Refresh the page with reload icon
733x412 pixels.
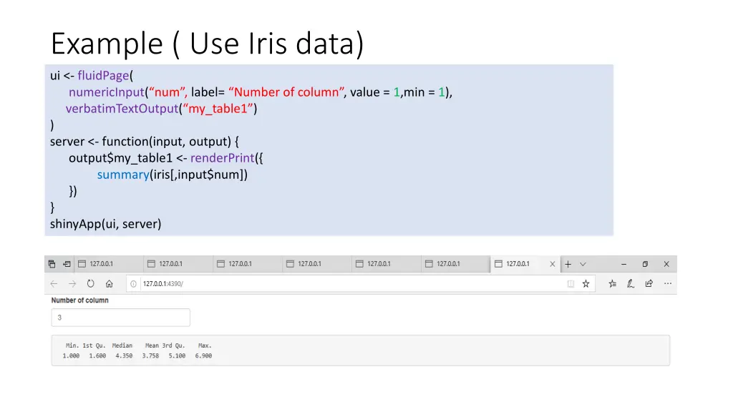pos(91,283)
